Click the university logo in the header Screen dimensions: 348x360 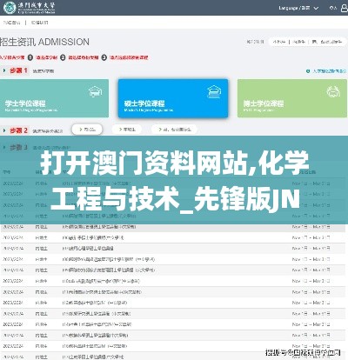29,8
